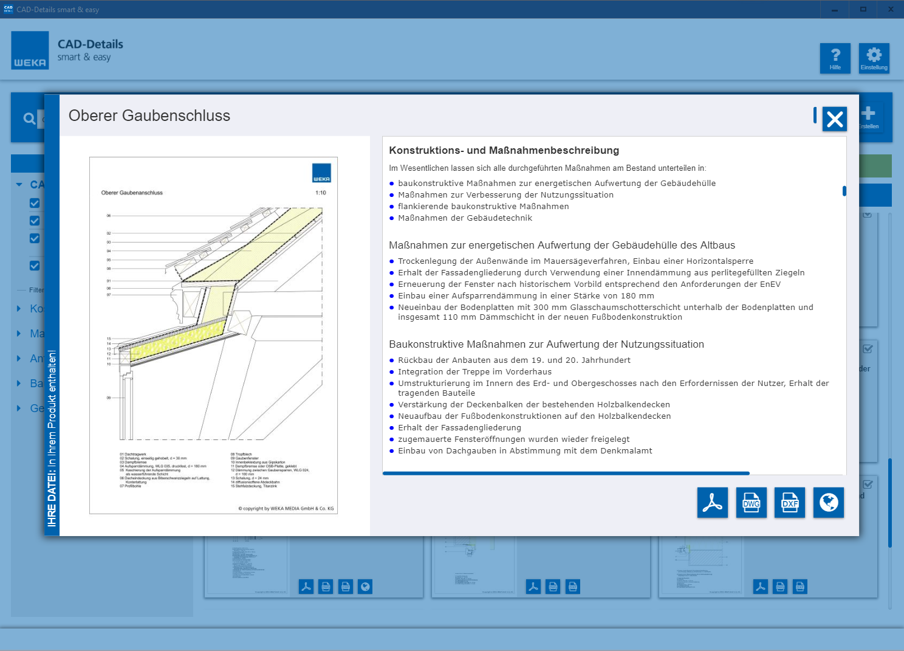Viewport: 904px width, 651px height.
Task: Maximize the CAD-Details window
Action: pyautogui.click(x=863, y=9)
